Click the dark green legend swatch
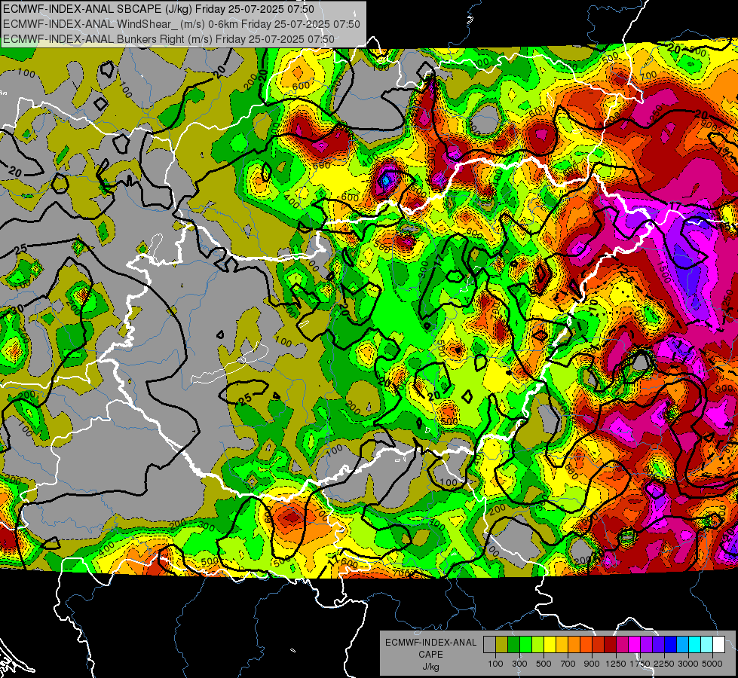 pos(513,645)
